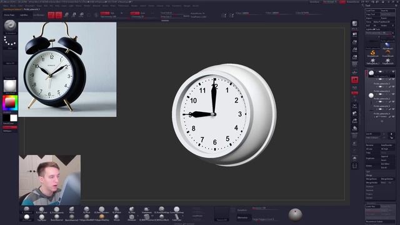Apply the orange PolypaintMatClay material
400x225 pixels.
101,217
